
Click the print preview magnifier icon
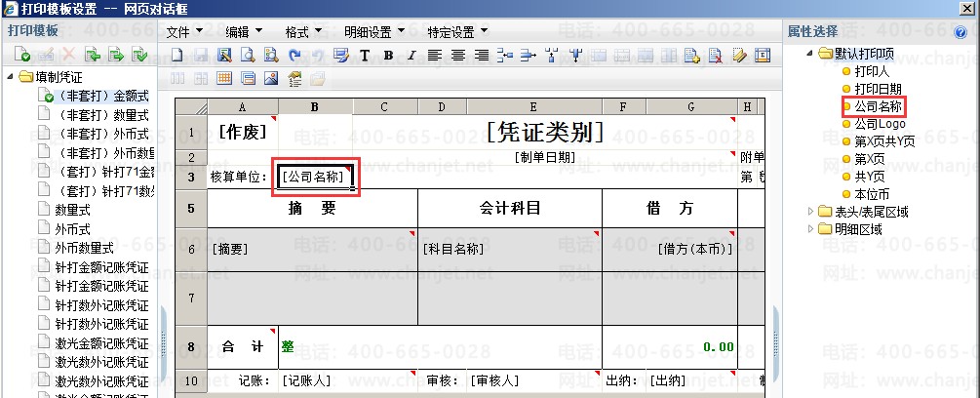pyautogui.click(x=248, y=56)
